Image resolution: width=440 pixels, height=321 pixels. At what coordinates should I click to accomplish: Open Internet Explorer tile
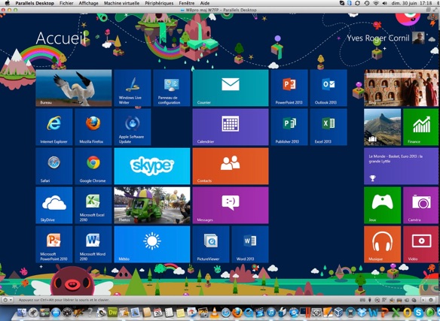pyautogui.click(x=54, y=127)
